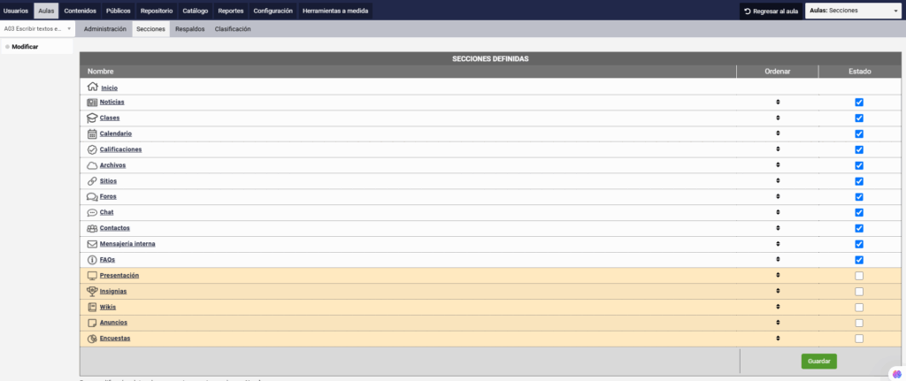Image resolution: width=906 pixels, height=381 pixels.
Task: Click the reorder arrows for Foros row
Action: coord(778,197)
